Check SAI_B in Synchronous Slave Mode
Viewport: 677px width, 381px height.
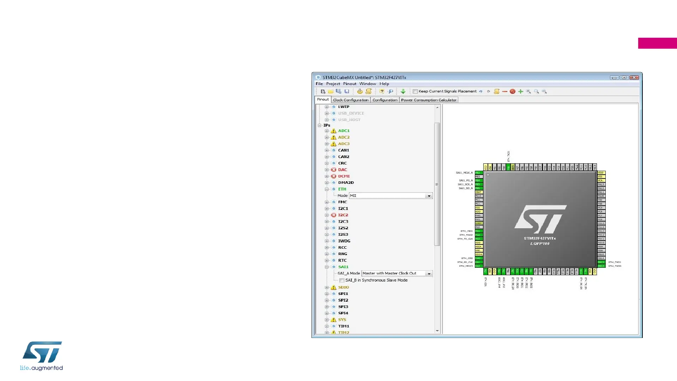tap(342, 280)
